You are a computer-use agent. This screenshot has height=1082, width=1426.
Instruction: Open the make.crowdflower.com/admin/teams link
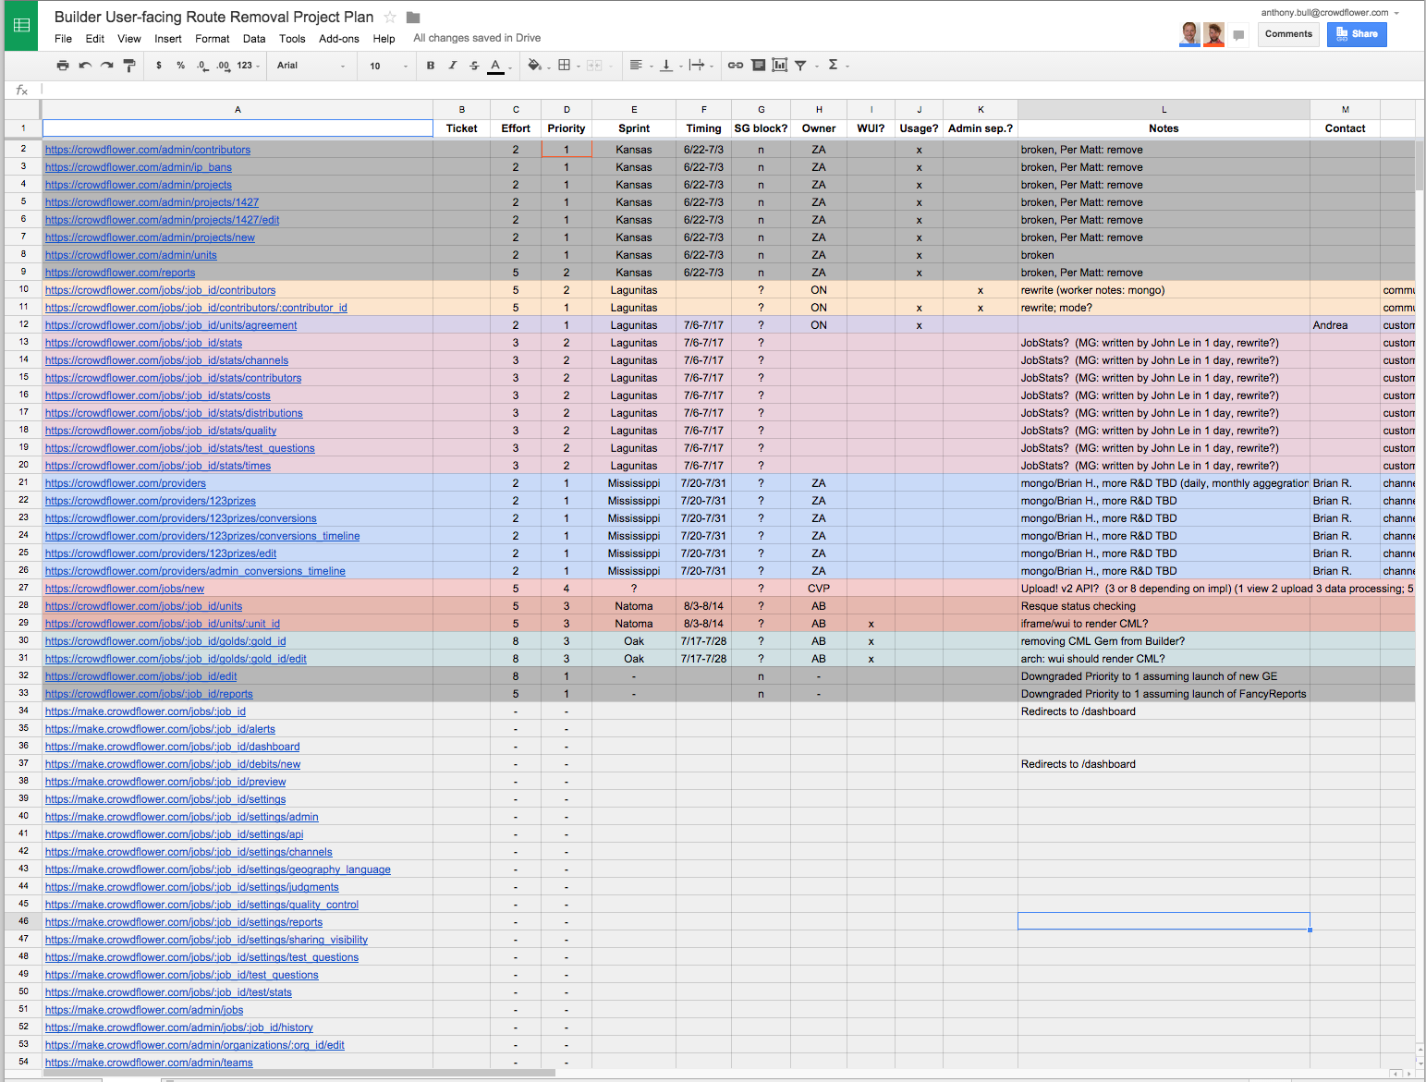pyautogui.click(x=149, y=1063)
